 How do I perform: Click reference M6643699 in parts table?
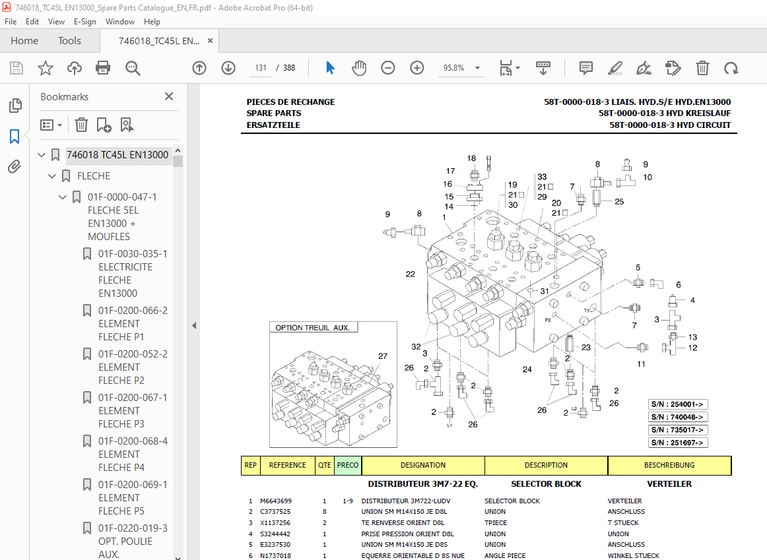pos(275,501)
